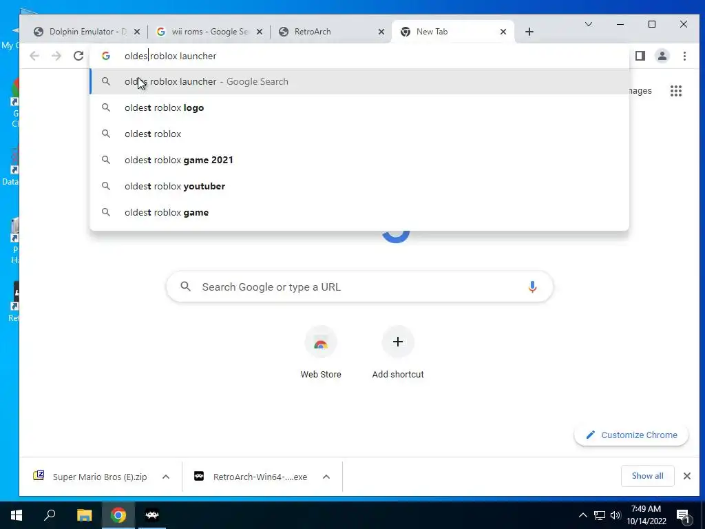Reload the current page
This screenshot has width=705, height=529.
click(78, 56)
